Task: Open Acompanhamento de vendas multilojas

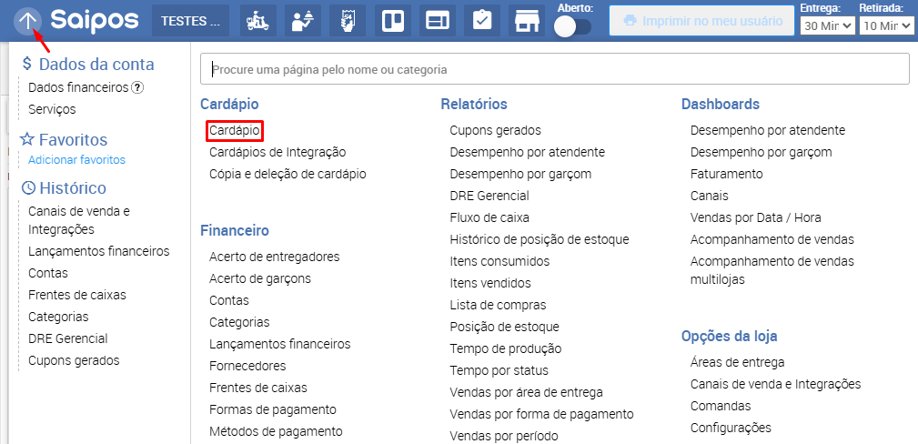Action: click(x=772, y=270)
